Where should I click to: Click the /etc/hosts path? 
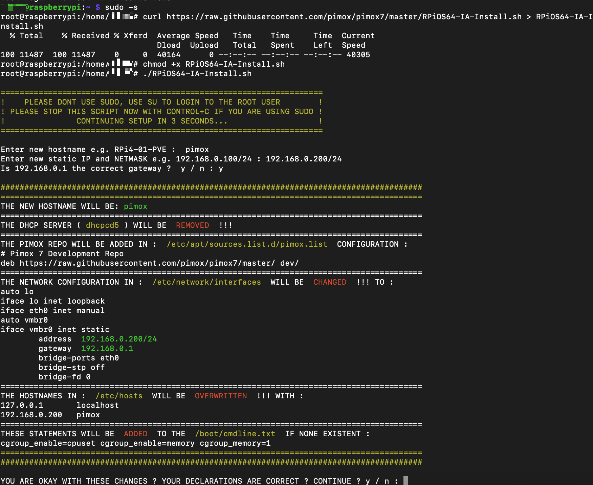[x=119, y=396]
